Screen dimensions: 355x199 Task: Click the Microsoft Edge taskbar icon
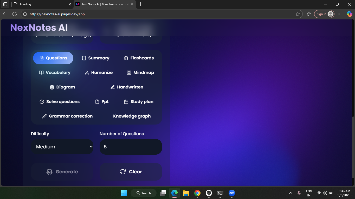pyautogui.click(x=175, y=193)
